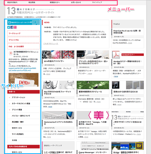Click the Joshibi University logo emblem
This screenshot has height=154, width=151.
18,9
